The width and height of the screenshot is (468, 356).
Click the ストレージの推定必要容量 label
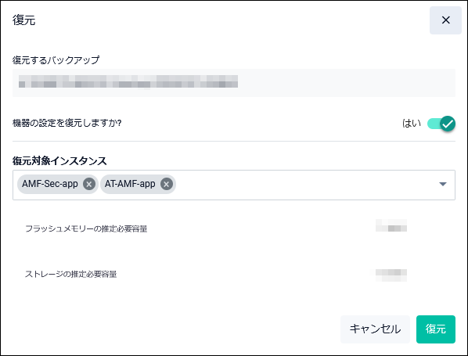70,274
